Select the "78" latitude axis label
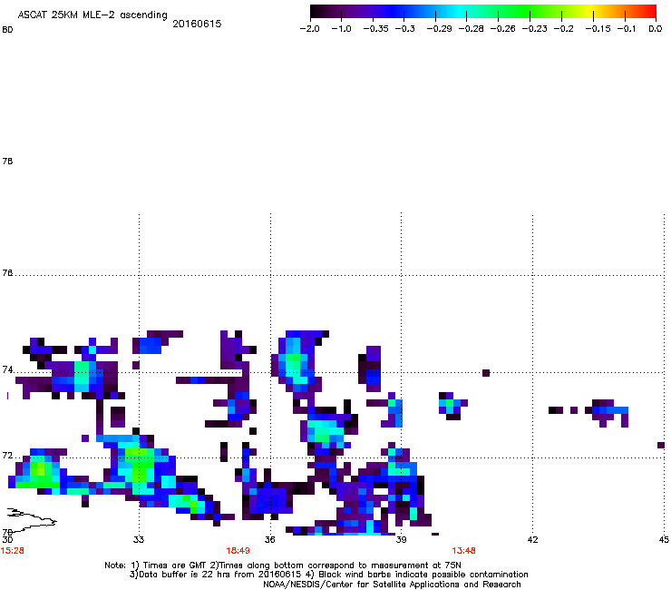This screenshot has height=590, width=671. point(7,161)
